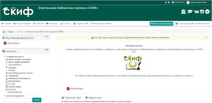The height and width of the screenshot is (103, 212).
Task: Click the pencil icon beside Режим редактирования in tree
Action: (x=7, y=62)
